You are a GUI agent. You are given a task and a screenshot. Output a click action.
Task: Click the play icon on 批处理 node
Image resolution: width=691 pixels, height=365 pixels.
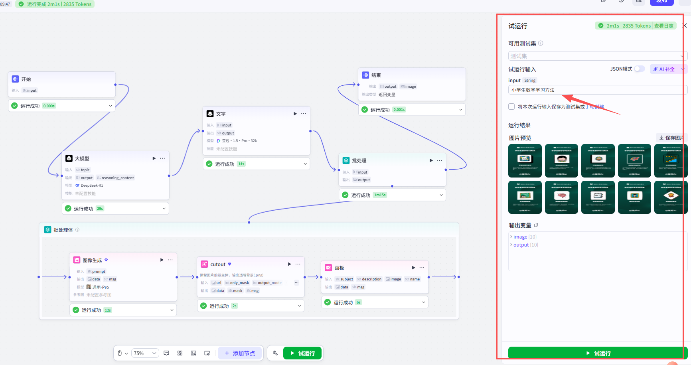(431, 160)
